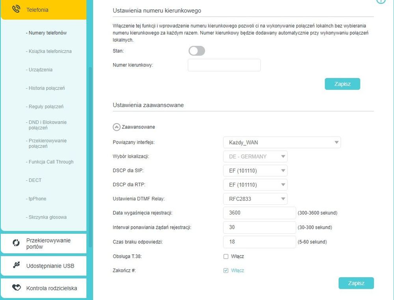Select the DECT sidebar entry
This screenshot has width=394, height=300.
[35, 180]
